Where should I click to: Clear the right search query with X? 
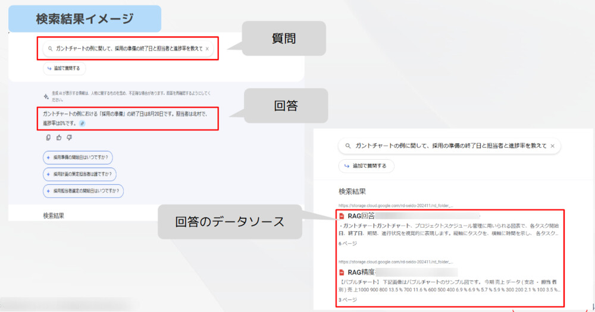coord(553,146)
